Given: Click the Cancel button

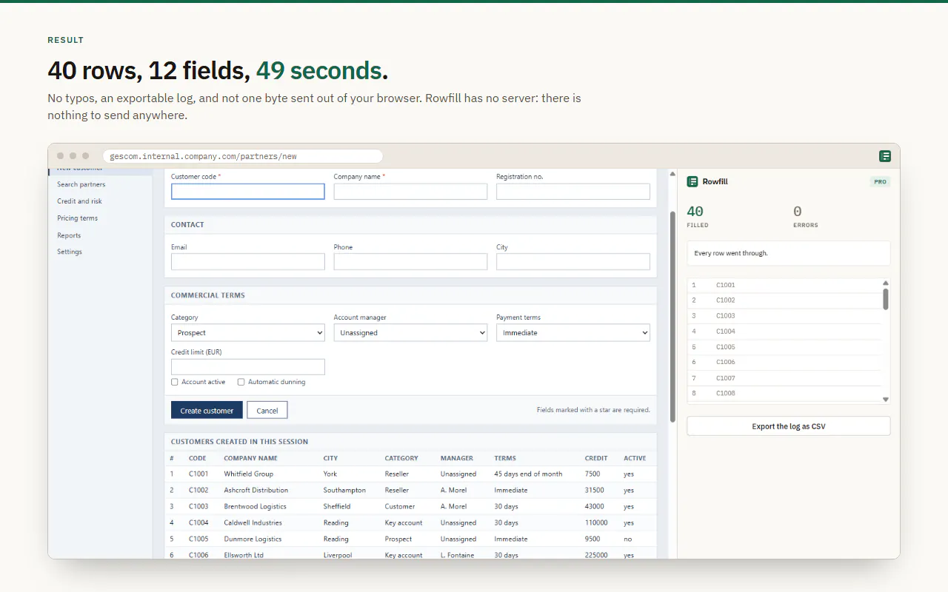Looking at the screenshot, I should [x=267, y=411].
